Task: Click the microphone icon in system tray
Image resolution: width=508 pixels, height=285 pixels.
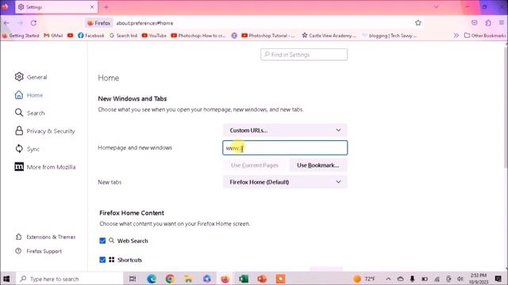Action: [x=412, y=279]
